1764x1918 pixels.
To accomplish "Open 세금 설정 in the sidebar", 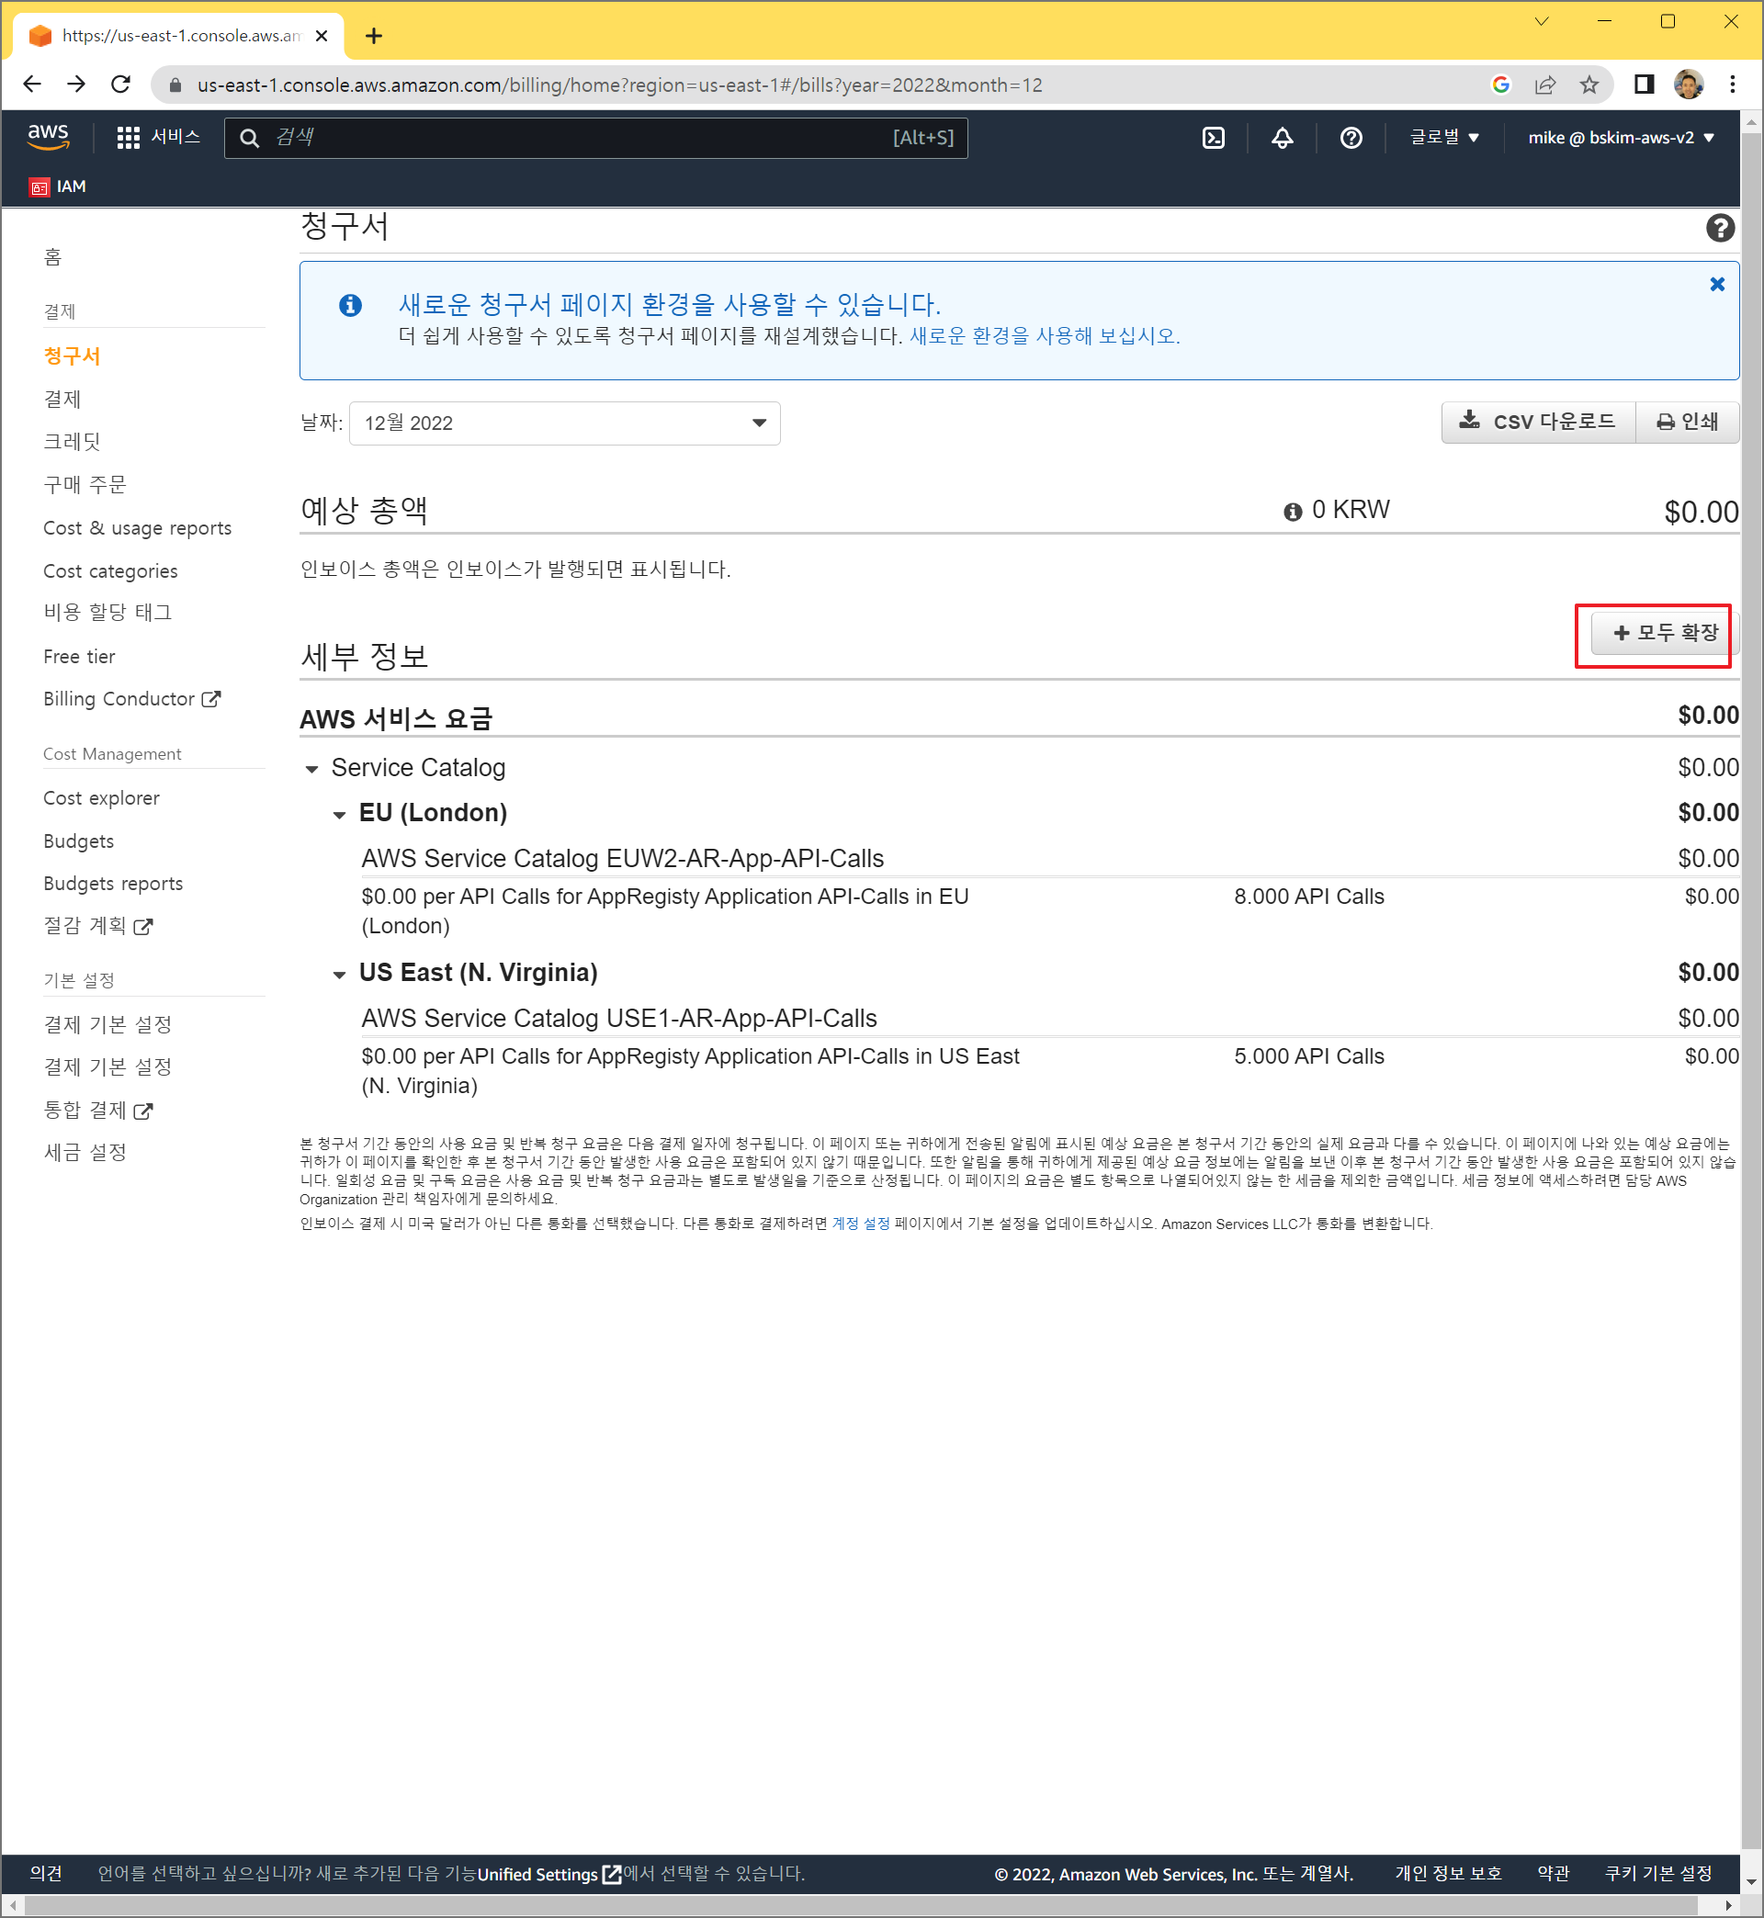I will (85, 1153).
